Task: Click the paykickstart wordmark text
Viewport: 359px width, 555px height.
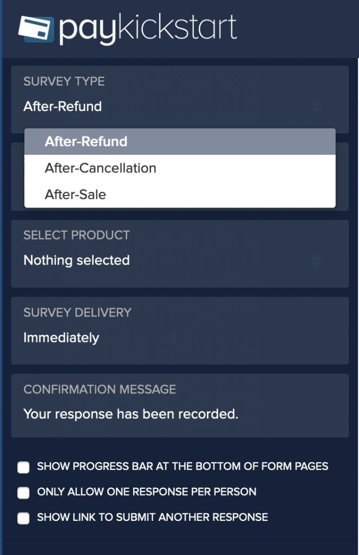Action: click(148, 29)
